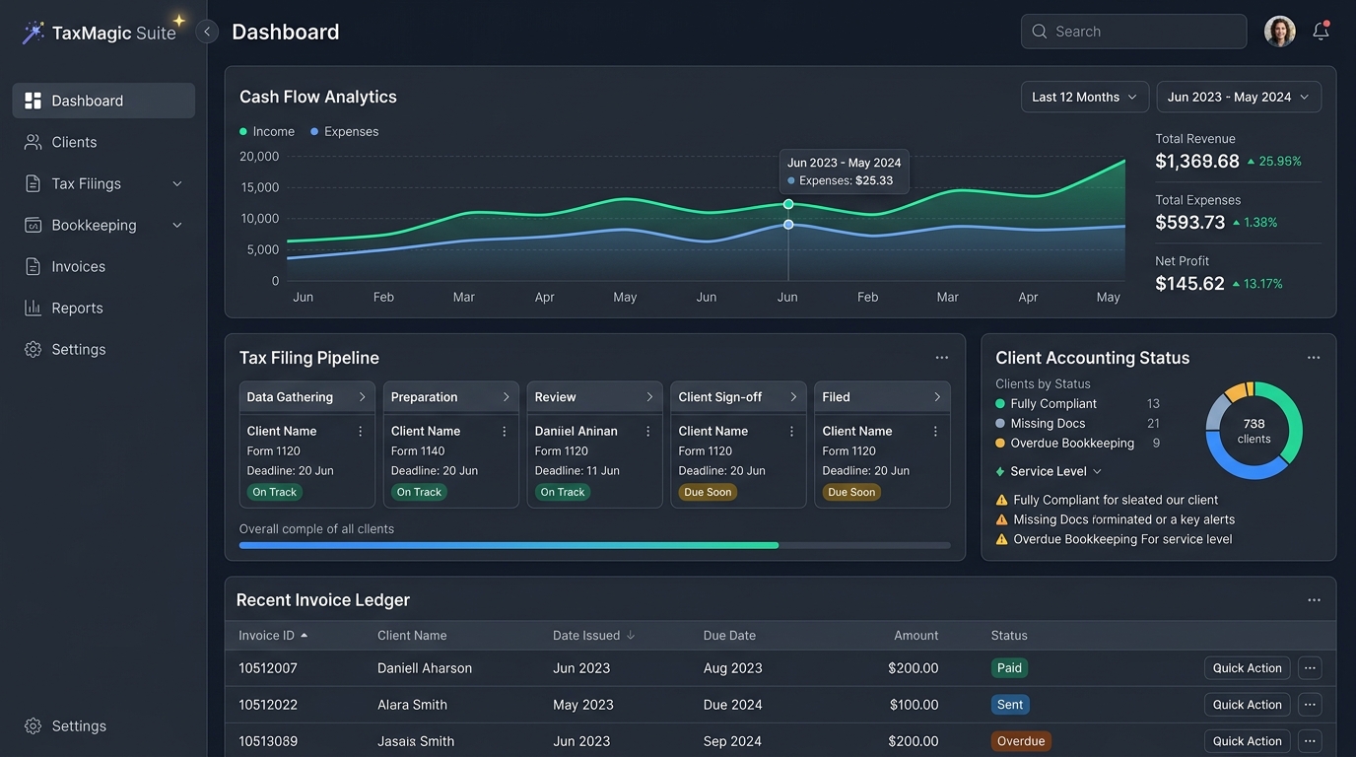This screenshot has height=757, width=1356.
Task: Click the Fully Compliant alert warning icon
Action: click(1002, 500)
